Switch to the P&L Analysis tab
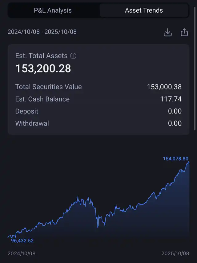 pyautogui.click(x=53, y=10)
